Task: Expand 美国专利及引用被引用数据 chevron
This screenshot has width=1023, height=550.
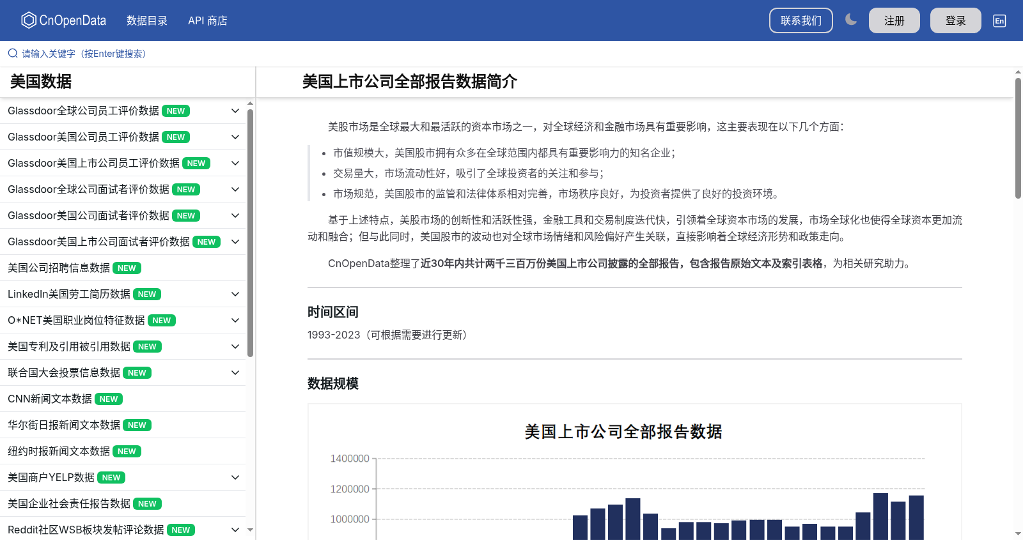Action: pyautogui.click(x=235, y=347)
